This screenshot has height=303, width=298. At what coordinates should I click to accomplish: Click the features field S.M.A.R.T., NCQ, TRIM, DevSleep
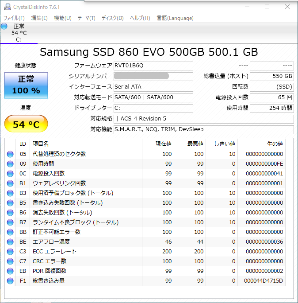click(x=204, y=129)
